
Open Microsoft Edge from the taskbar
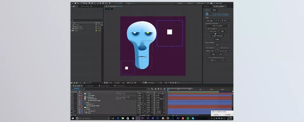(118, 118)
